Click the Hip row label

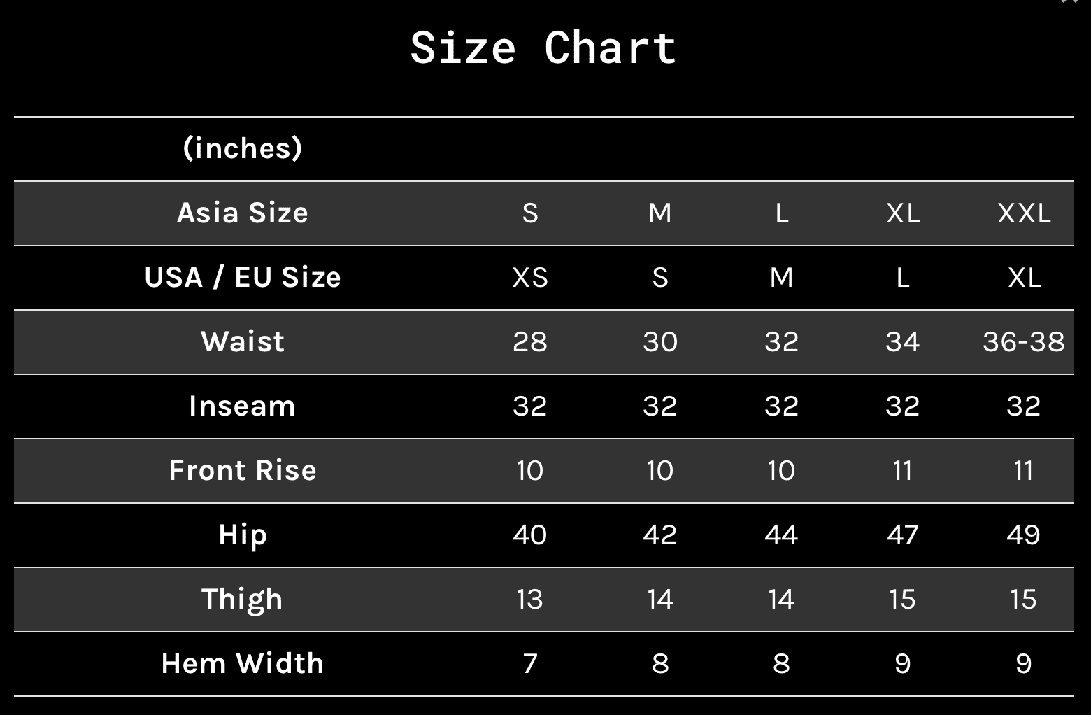point(243,535)
